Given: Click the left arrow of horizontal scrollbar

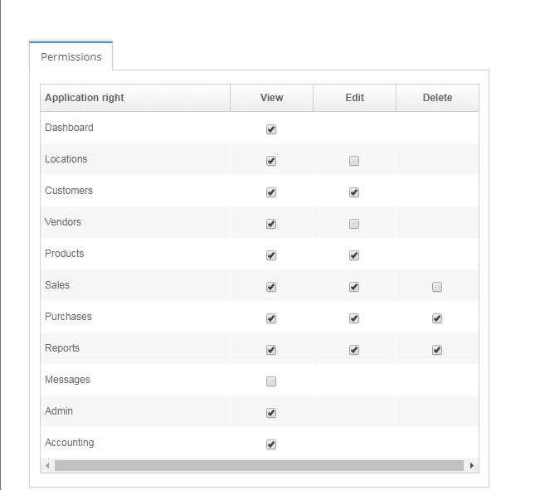Looking at the screenshot, I should (x=47, y=466).
